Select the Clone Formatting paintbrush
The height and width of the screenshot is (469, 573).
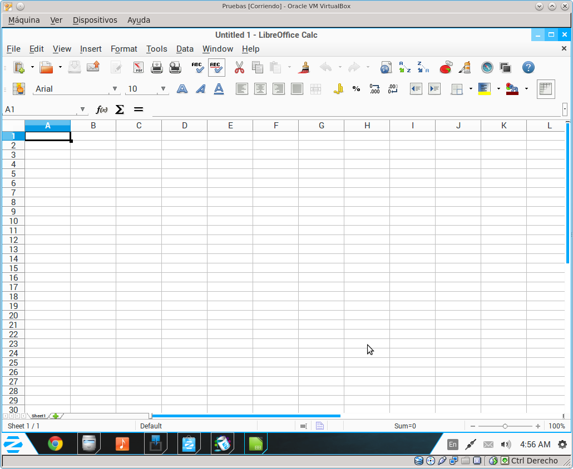tap(304, 68)
